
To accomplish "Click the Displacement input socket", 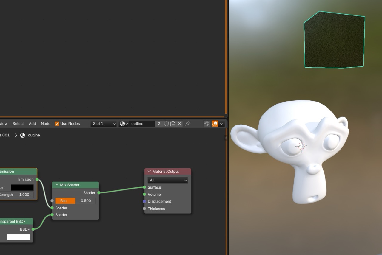I will click(x=144, y=202).
